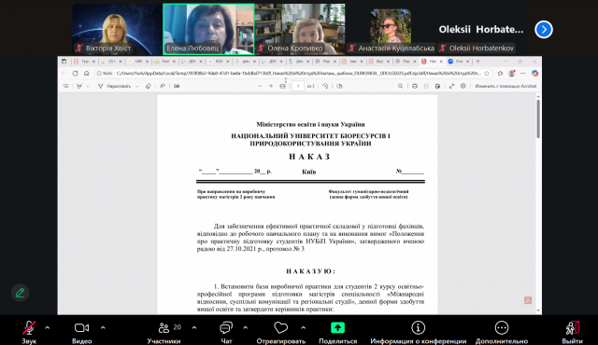Expand audio options arrow next to Звук
598x345 pixels.
click(x=48, y=327)
